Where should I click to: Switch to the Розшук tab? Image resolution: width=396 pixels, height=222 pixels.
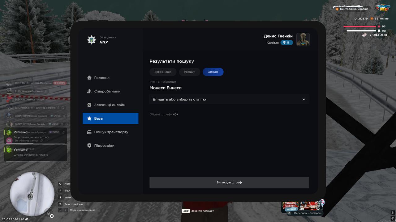[x=189, y=72]
